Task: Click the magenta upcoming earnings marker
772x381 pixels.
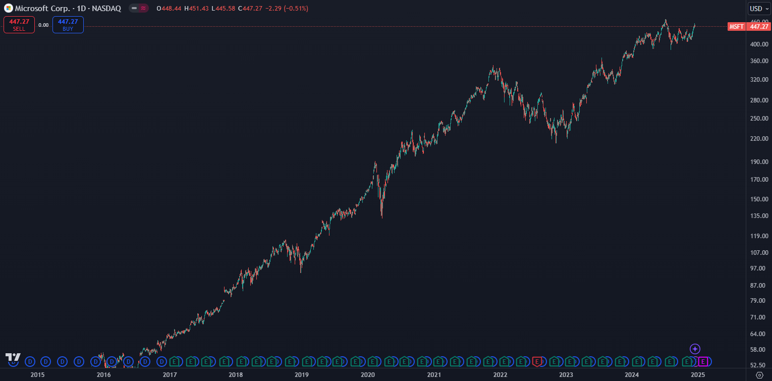Action: 703,361
